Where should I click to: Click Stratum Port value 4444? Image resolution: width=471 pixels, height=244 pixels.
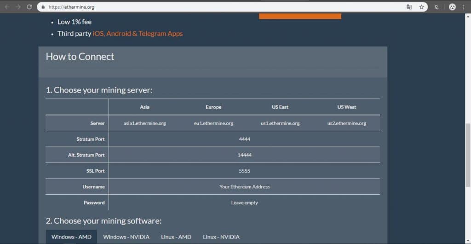coord(245,139)
